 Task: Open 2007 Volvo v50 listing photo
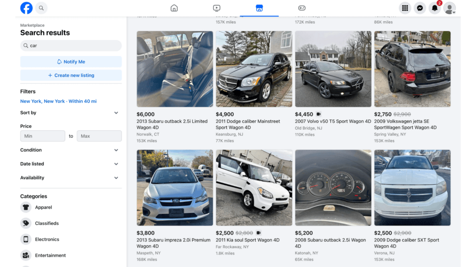(x=333, y=69)
